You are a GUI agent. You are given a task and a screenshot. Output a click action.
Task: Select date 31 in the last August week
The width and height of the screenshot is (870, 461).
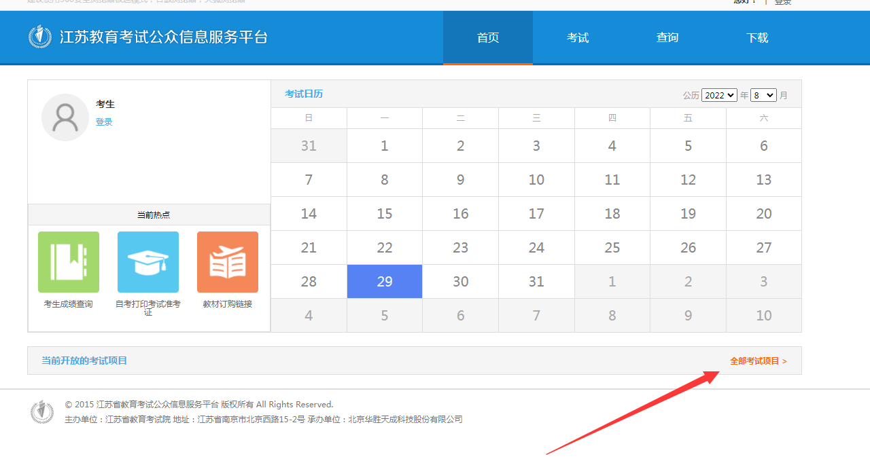(x=536, y=282)
